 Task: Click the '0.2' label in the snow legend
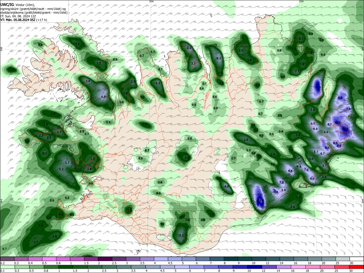coord(2,263)
